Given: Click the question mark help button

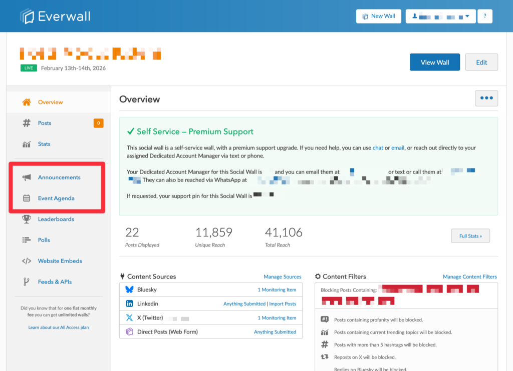Looking at the screenshot, I should coord(484,16).
